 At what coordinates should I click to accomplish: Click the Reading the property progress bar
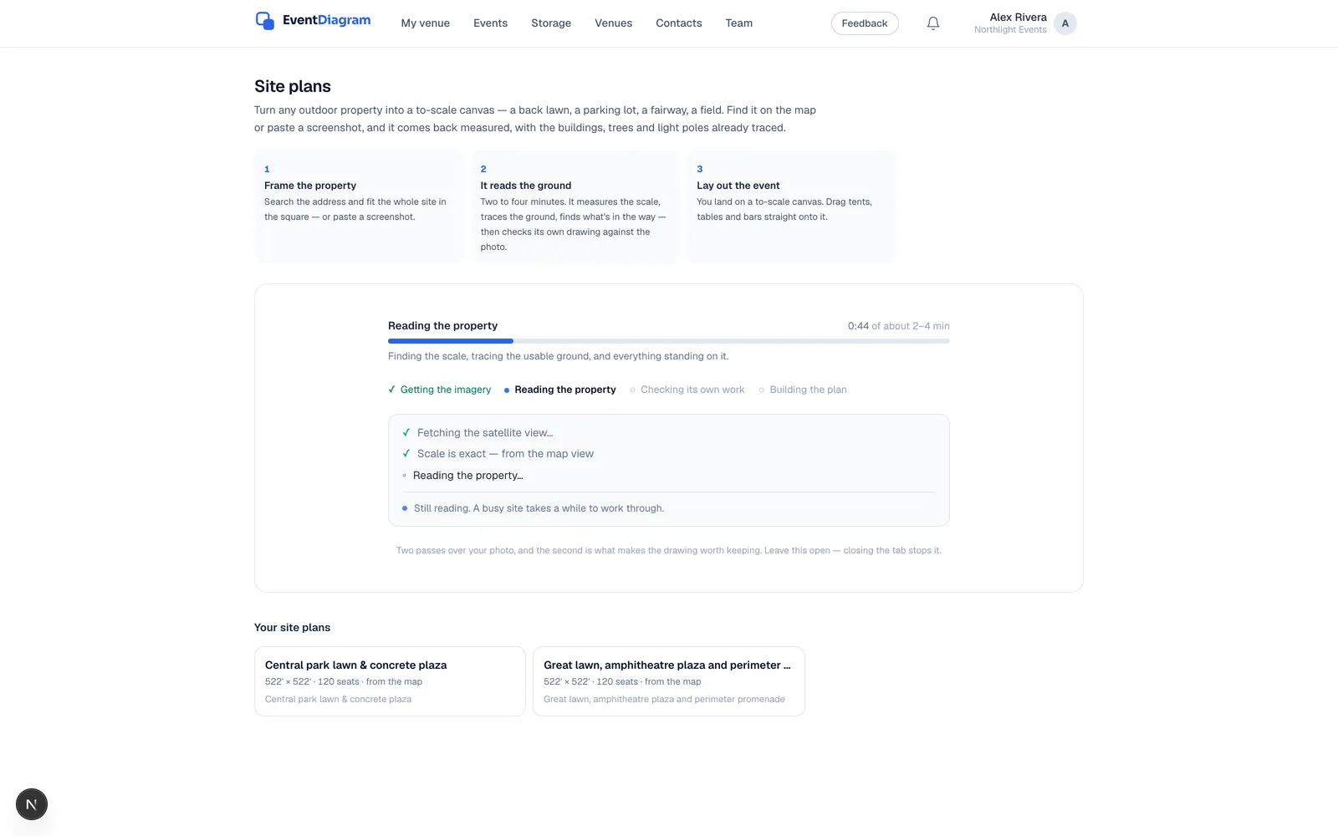[x=668, y=341]
